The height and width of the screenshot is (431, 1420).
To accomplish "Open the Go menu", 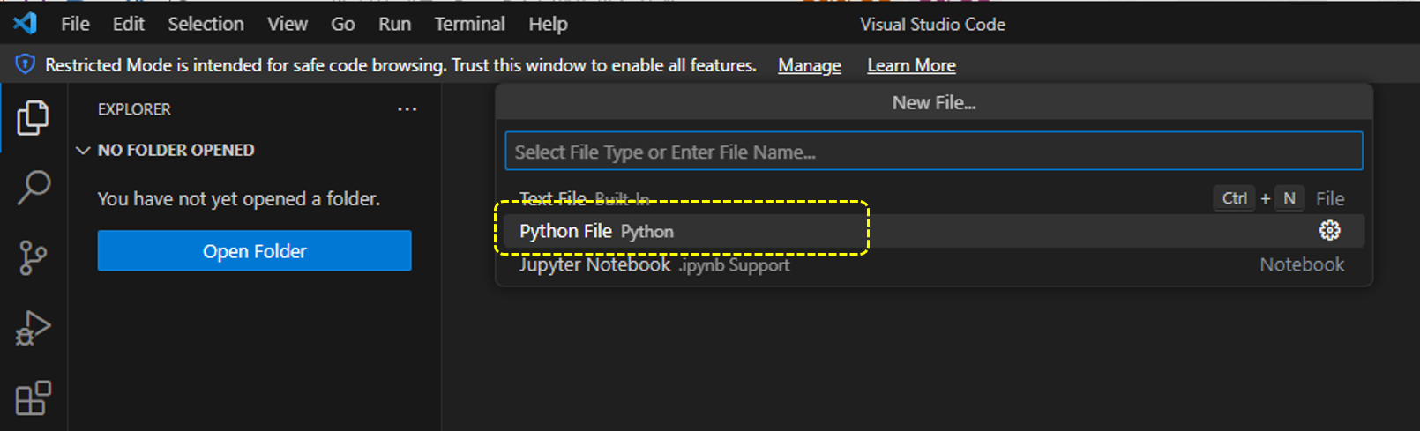I will pos(342,24).
